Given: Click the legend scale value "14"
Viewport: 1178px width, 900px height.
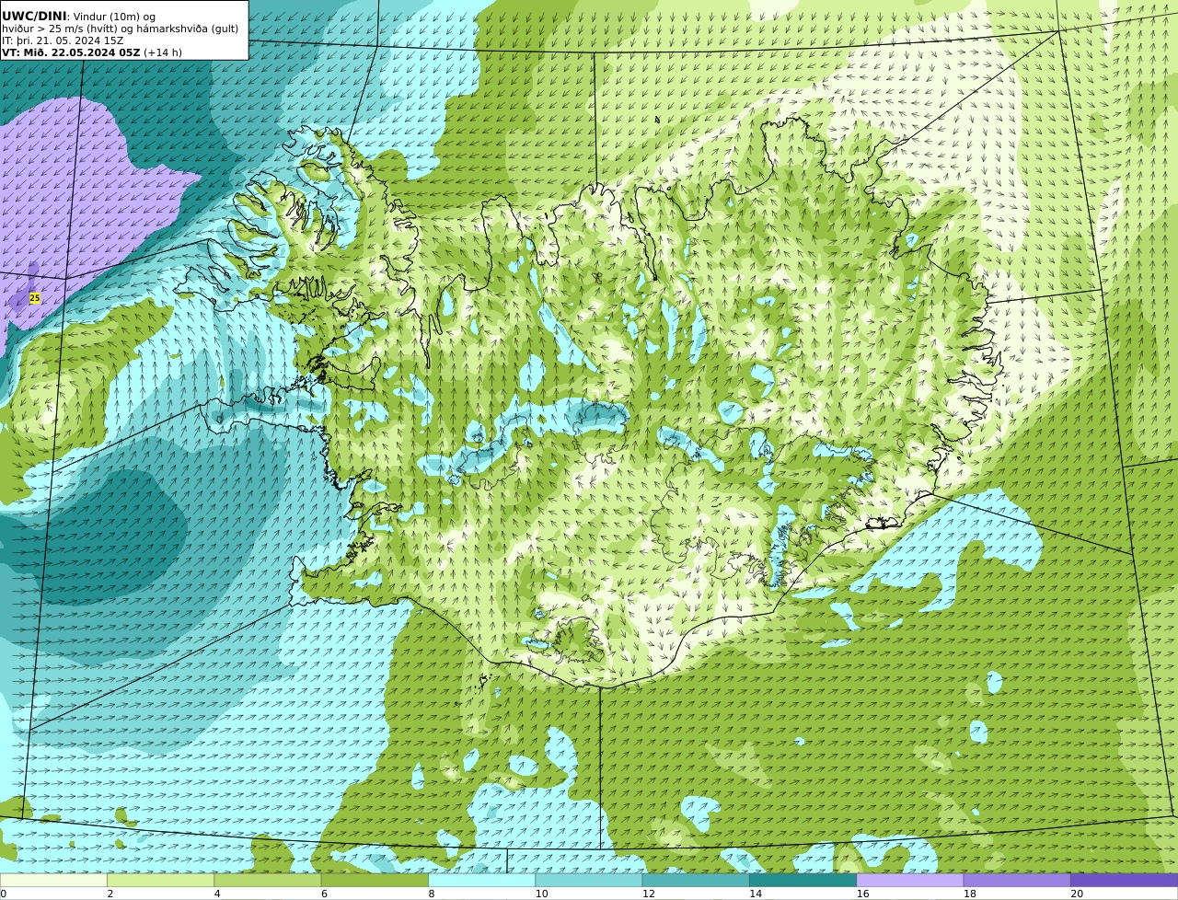Looking at the screenshot, I should [756, 894].
